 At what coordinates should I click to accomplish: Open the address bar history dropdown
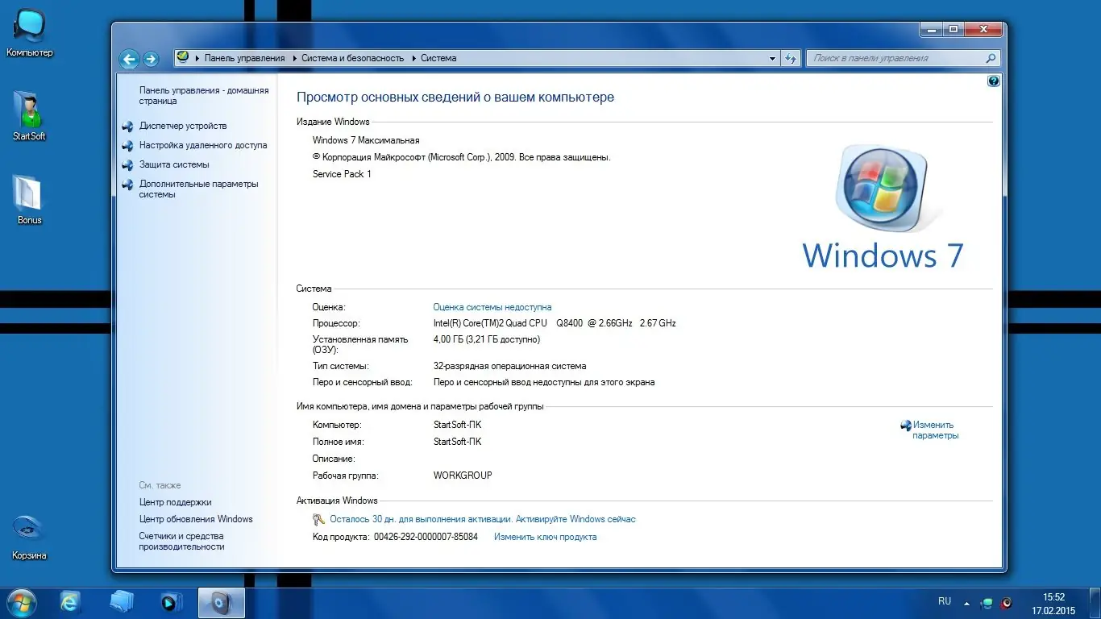pos(772,58)
